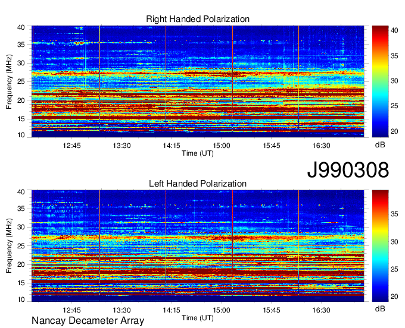Viewport: 405px width, 328px height.
Task: Click the right-handed polarization spectrogram
Action: click(198, 81)
